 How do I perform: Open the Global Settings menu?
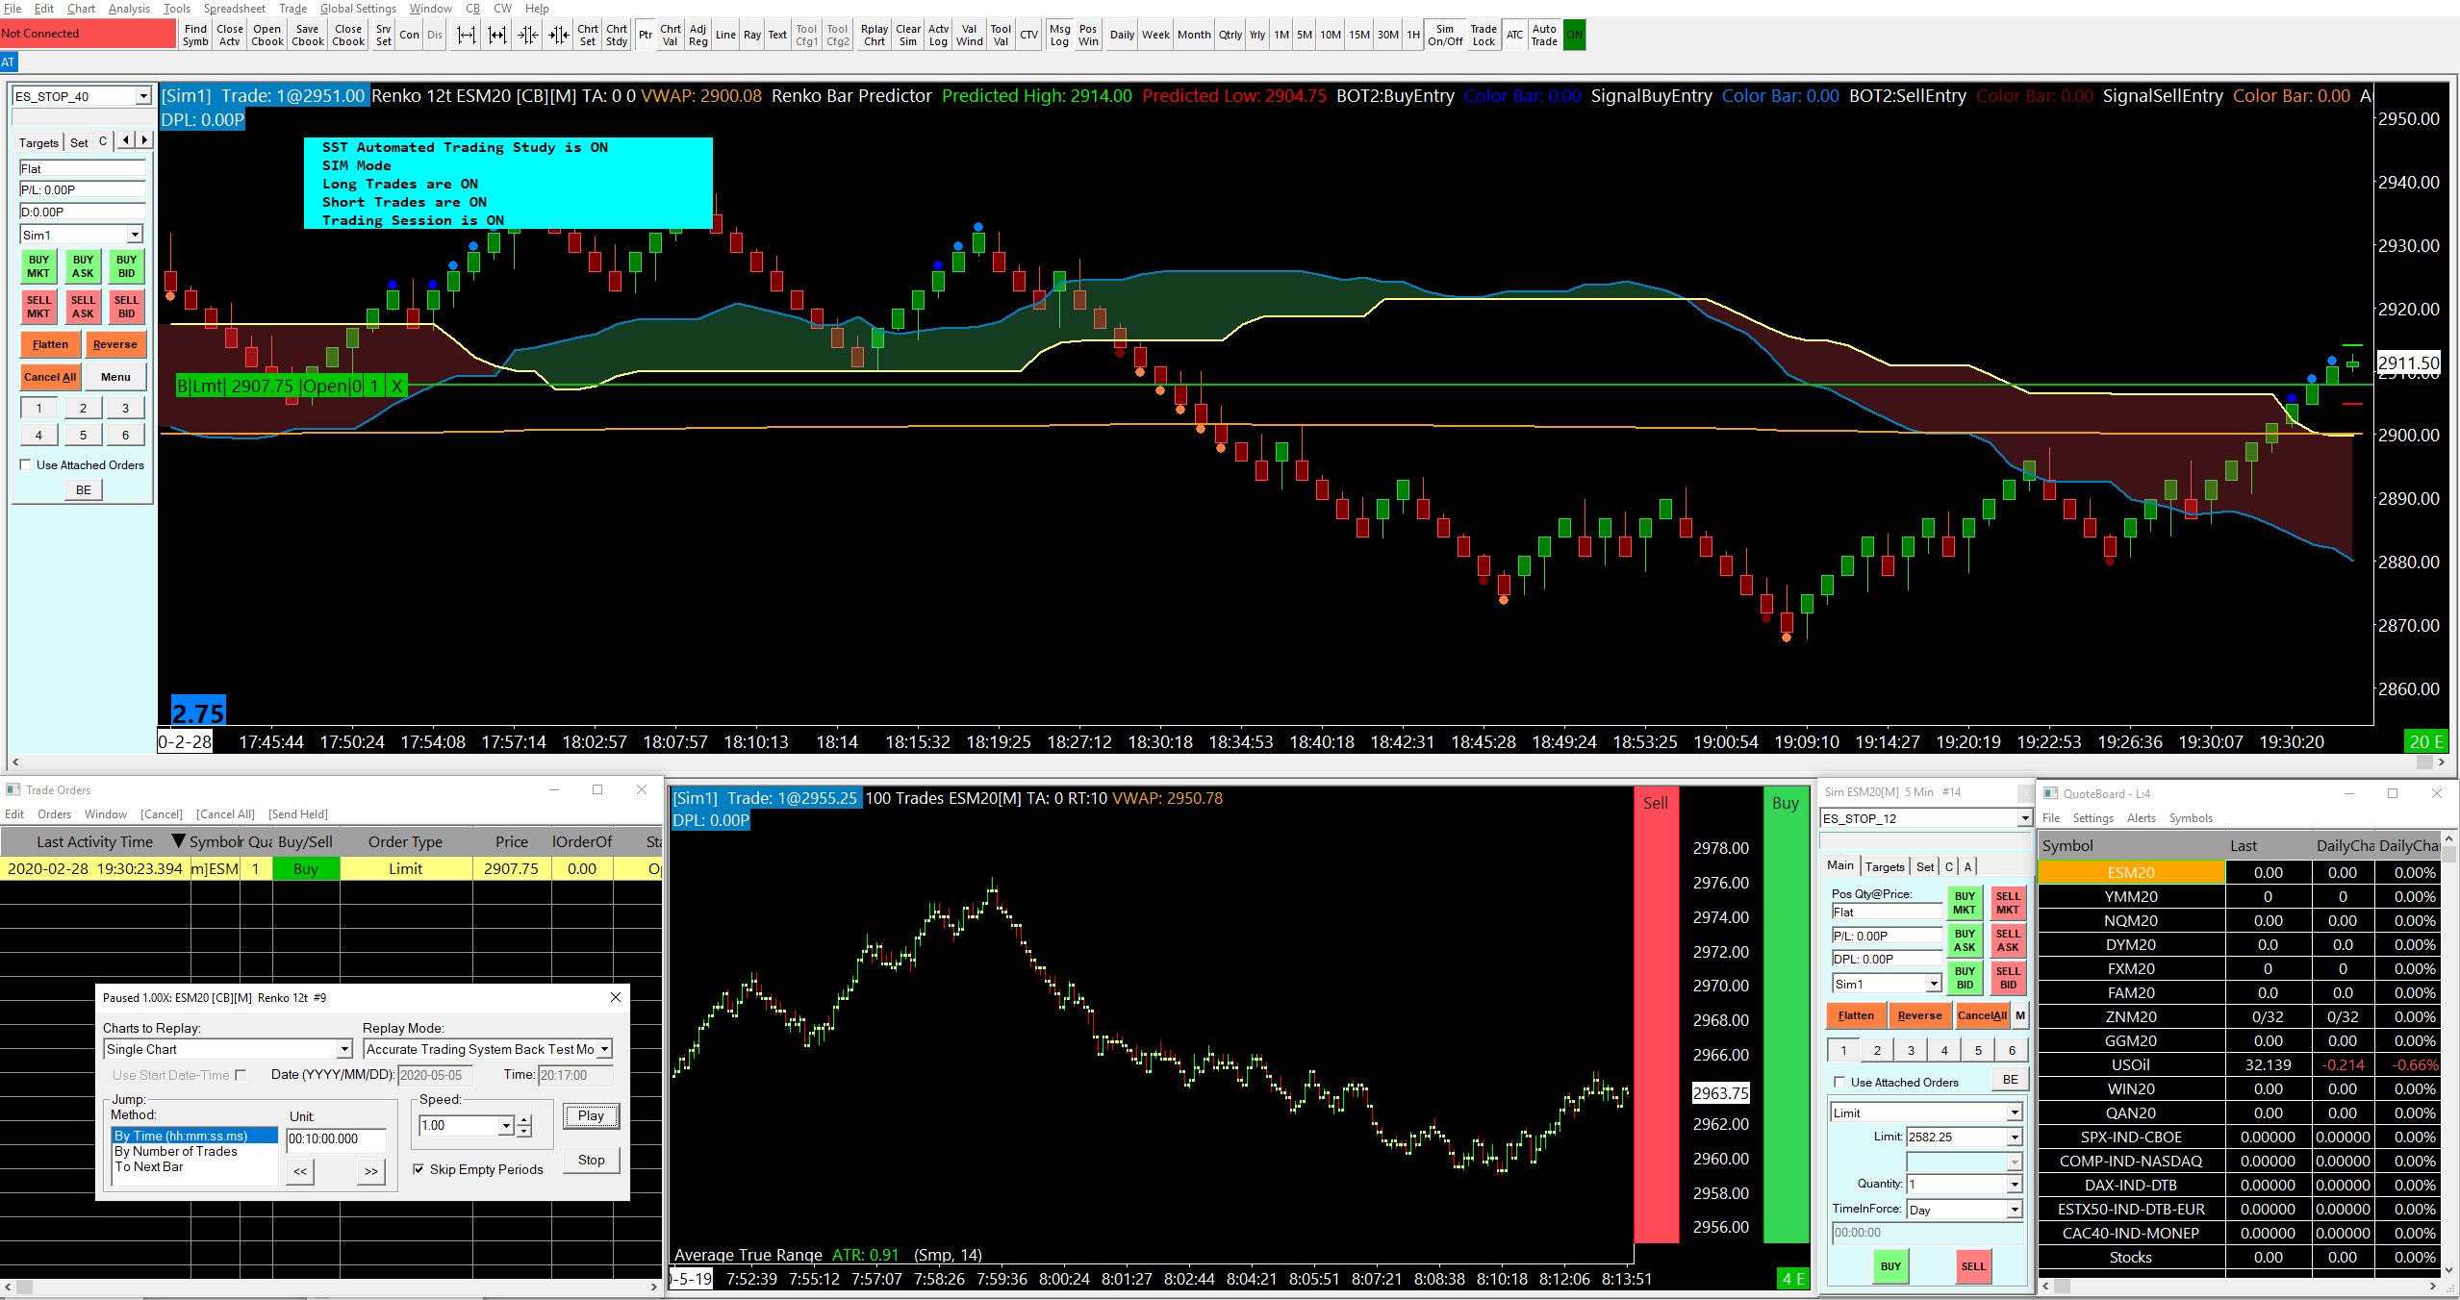pos(358,9)
